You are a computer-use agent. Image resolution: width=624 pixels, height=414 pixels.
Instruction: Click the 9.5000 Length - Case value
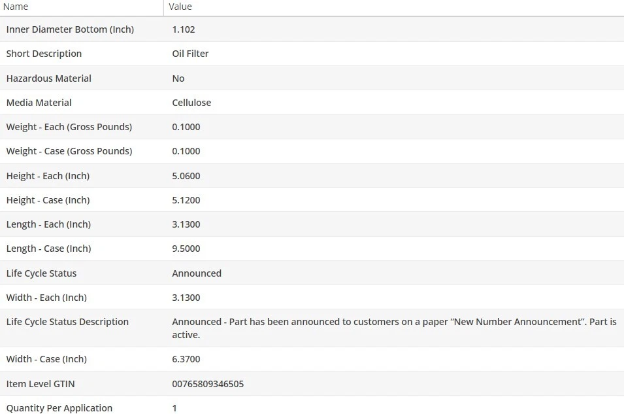point(186,249)
